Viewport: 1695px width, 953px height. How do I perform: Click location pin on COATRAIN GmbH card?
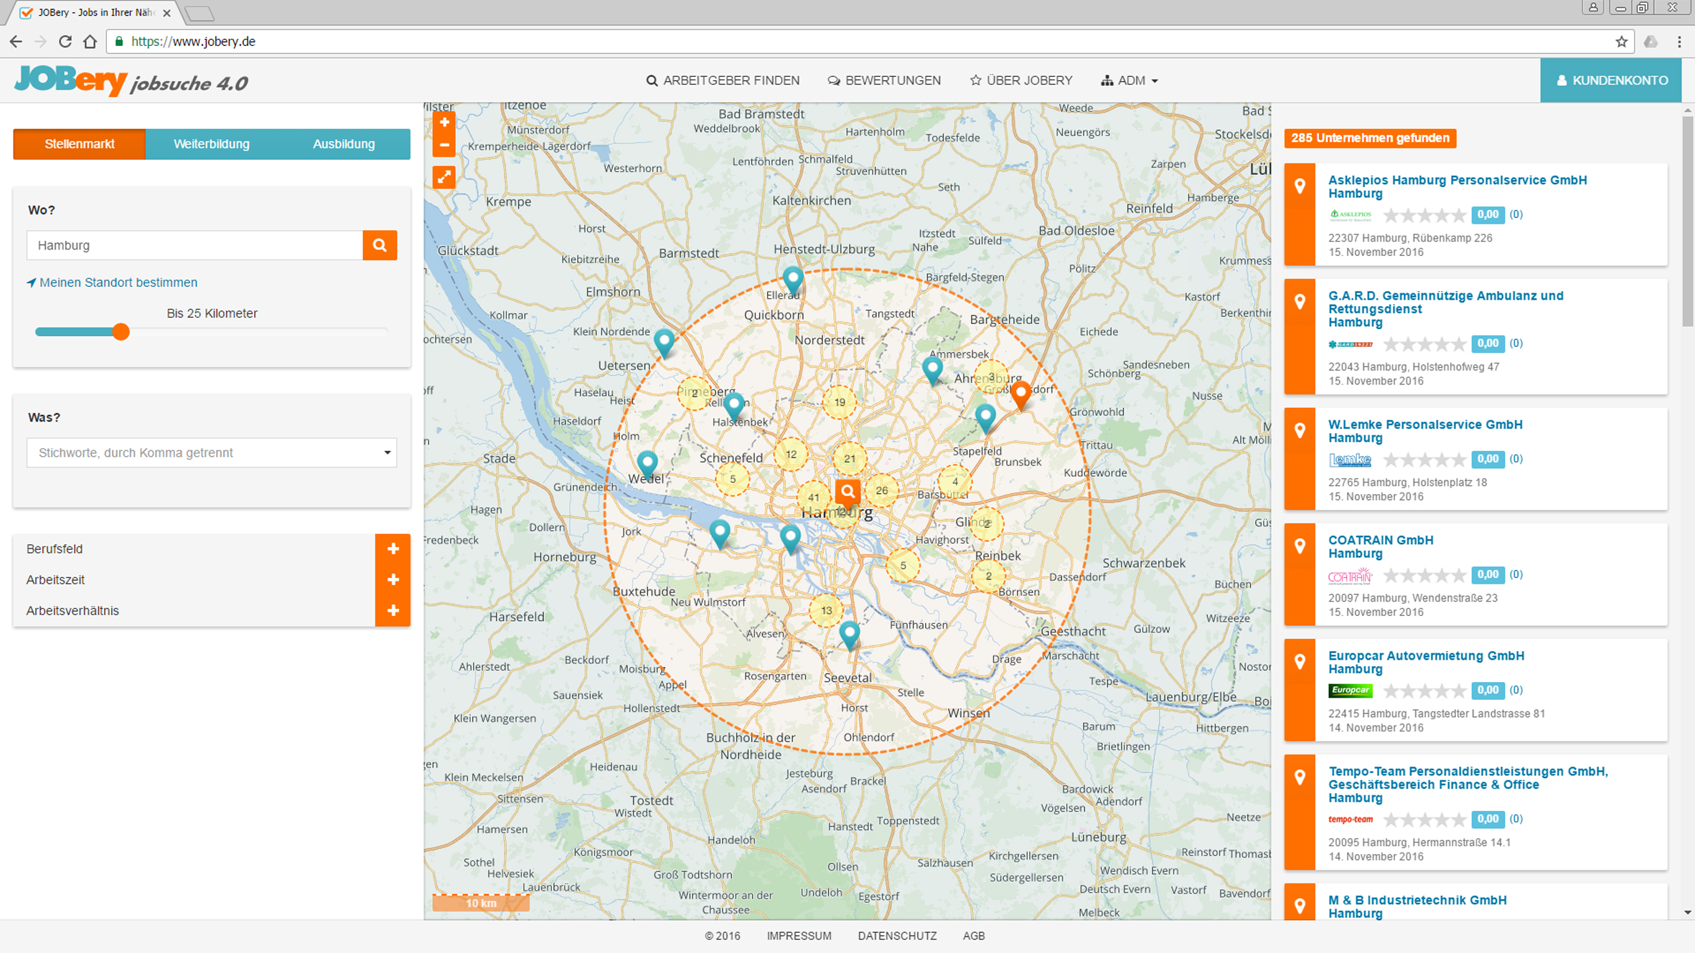1300,546
